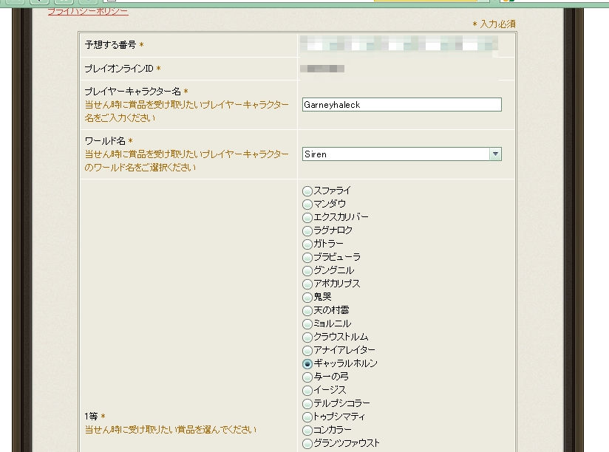Select the 鬼哭 radio option
The height and width of the screenshot is (452, 609).
pos(307,297)
